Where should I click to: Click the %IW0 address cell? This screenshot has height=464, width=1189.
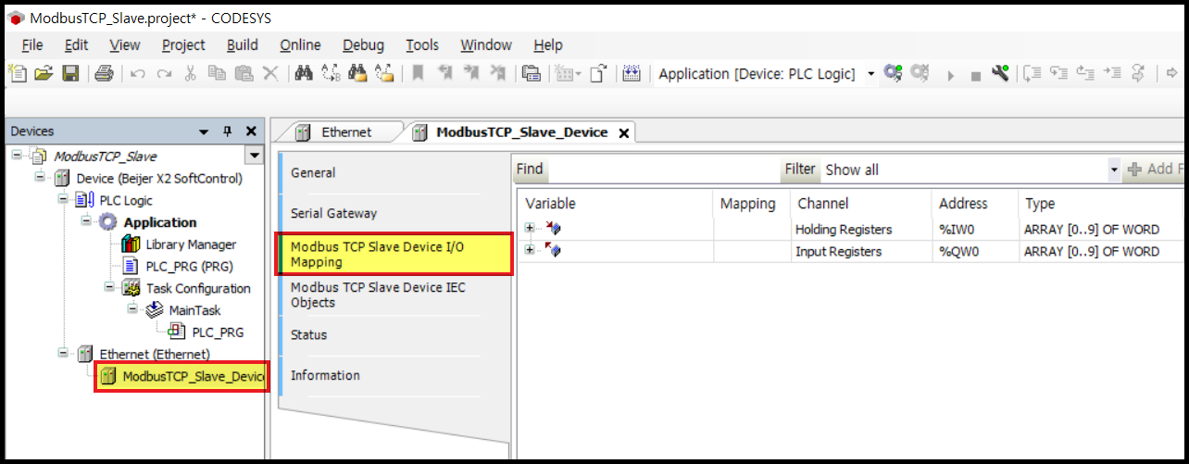[x=974, y=229]
